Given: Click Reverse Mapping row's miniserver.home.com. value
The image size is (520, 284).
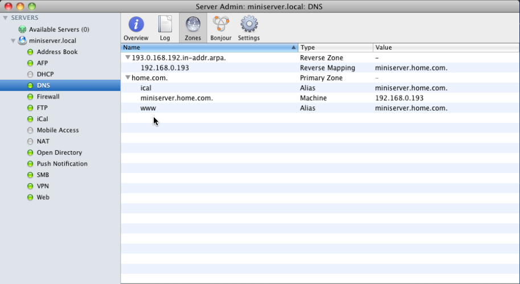Looking at the screenshot, I should pyautogui.click(x=411, y=68).
